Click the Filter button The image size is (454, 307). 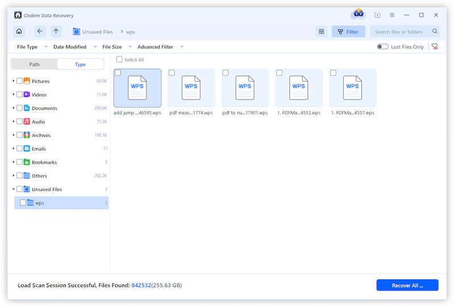[348, 32]
